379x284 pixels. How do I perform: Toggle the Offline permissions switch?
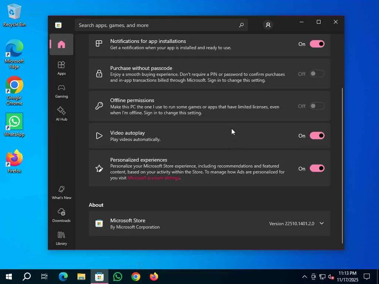pyautogui.click(x=317, y=106)
